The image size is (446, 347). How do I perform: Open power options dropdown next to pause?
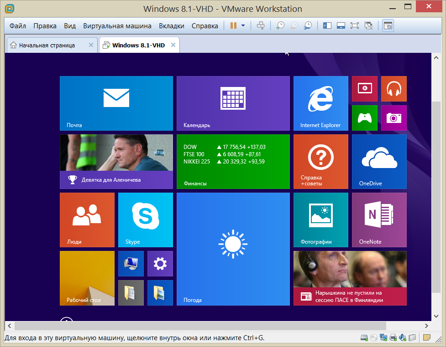click(x=243, y=26)
